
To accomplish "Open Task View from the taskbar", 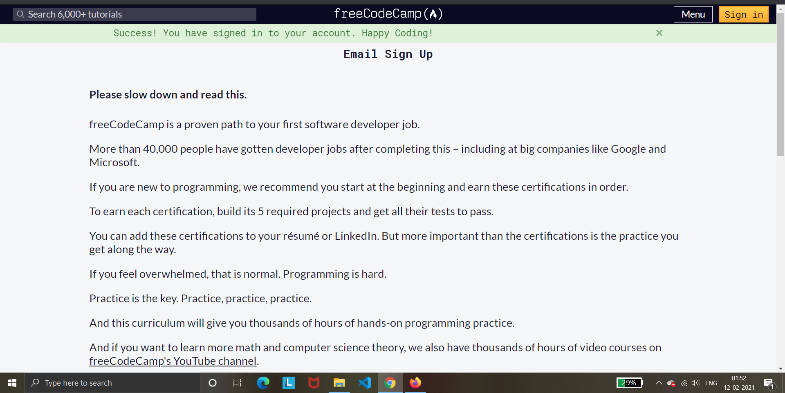I will tap(237, 383).
